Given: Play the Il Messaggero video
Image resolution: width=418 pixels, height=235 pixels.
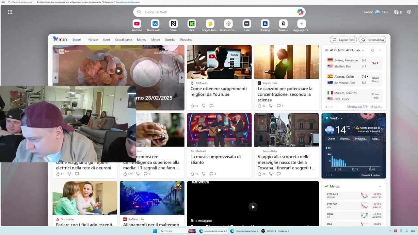Looking at the screenshot, I should (253, 207).
